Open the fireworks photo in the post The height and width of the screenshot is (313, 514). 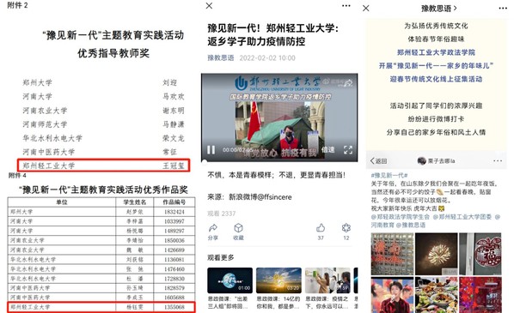(437, 254)
